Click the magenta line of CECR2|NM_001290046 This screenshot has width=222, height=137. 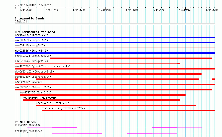coord(115,127)
